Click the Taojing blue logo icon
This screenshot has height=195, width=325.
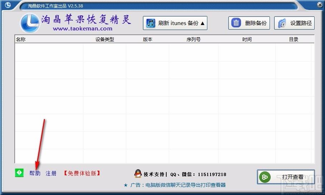pos(30,23)
